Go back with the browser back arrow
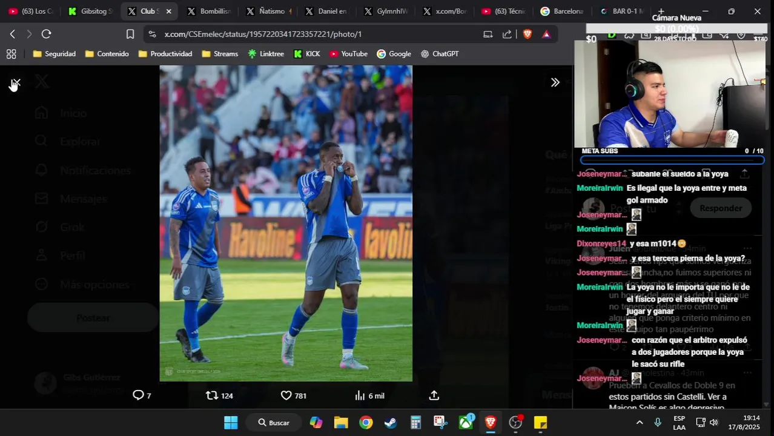Image resolution: width=774 pixels, height=436 pixels. coord(12,34)
